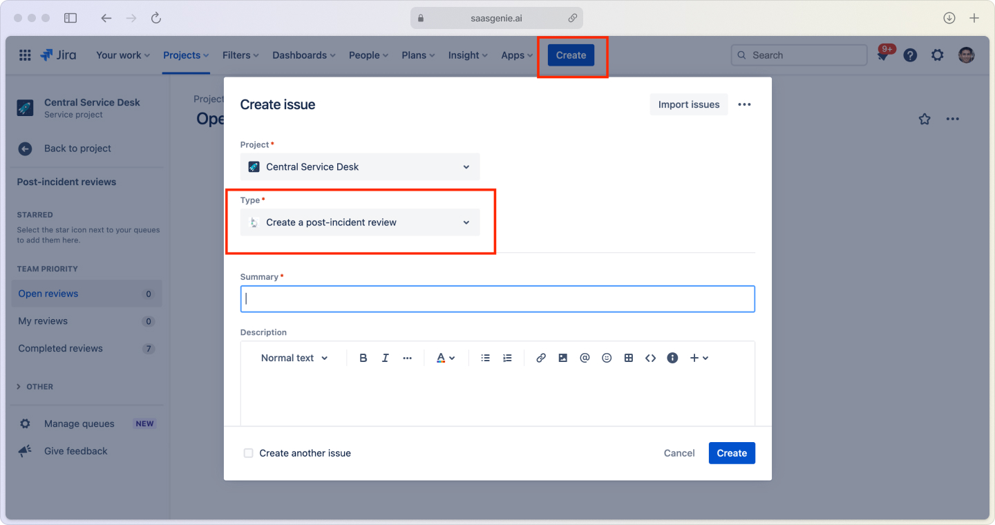
Task: Click the saasgenie.ai address bar
Action: pos(497,18)
